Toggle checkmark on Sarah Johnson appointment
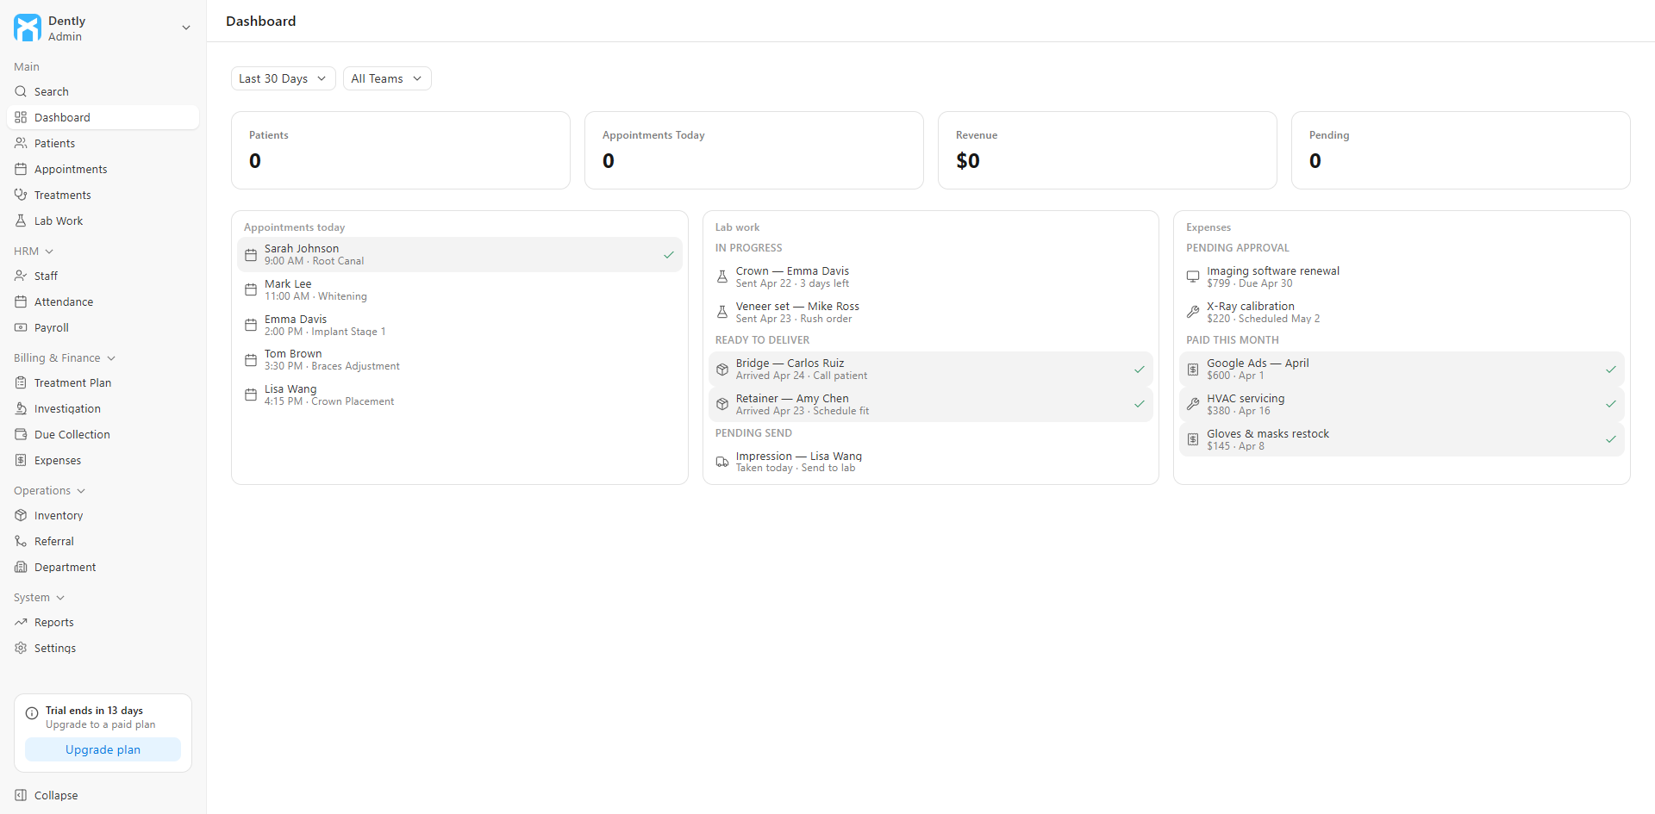Viewport: 1655px width, 814px height. click(669, 255)
